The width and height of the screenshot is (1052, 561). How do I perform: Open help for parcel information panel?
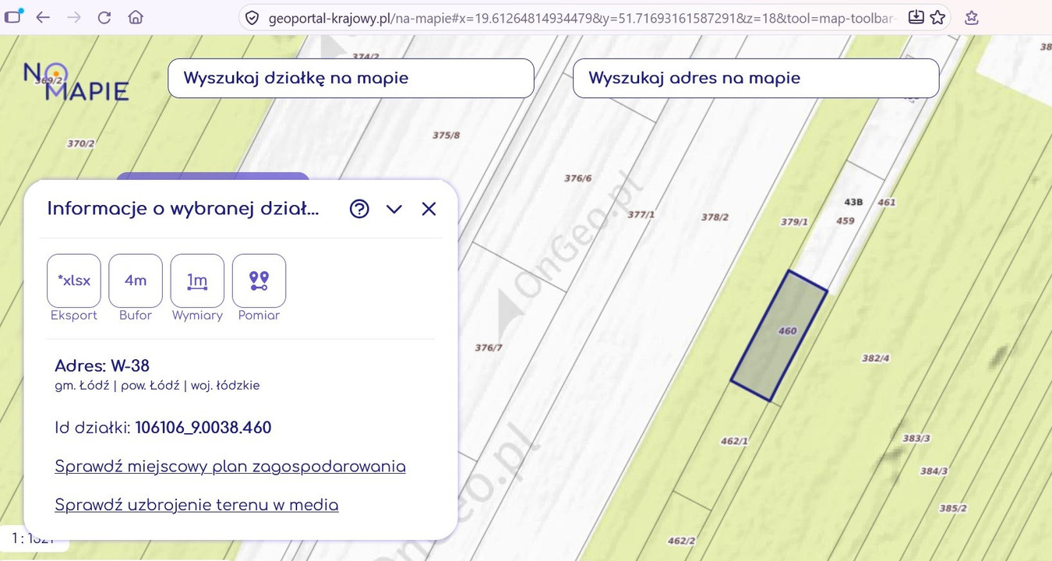(x=359, y=209)
